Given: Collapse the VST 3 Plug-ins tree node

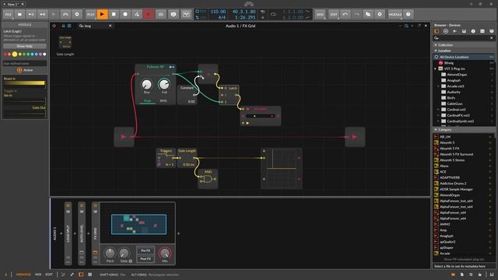Looking at the screenshot, I should pyautogui.click(x=436, y=69).
